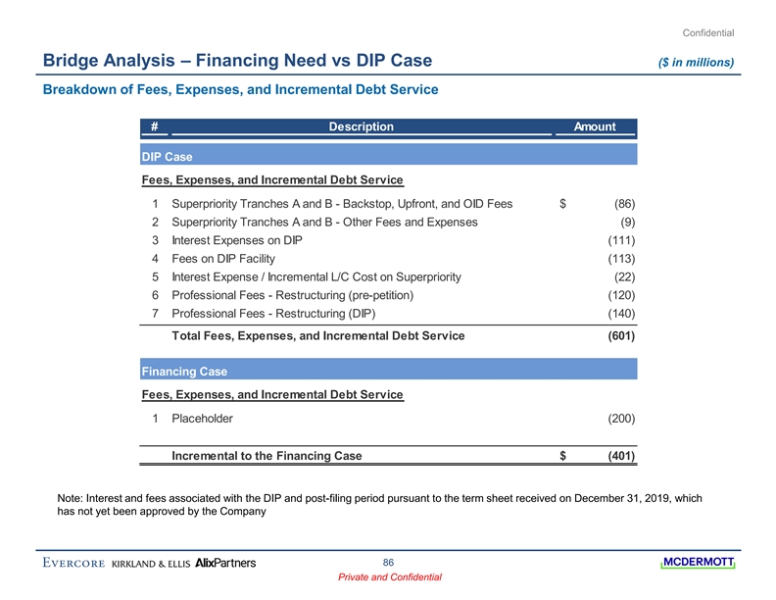Click the '($ in millions)' label
The width and height of the screenshot is (776, 600).
click(x=696, y=63)
